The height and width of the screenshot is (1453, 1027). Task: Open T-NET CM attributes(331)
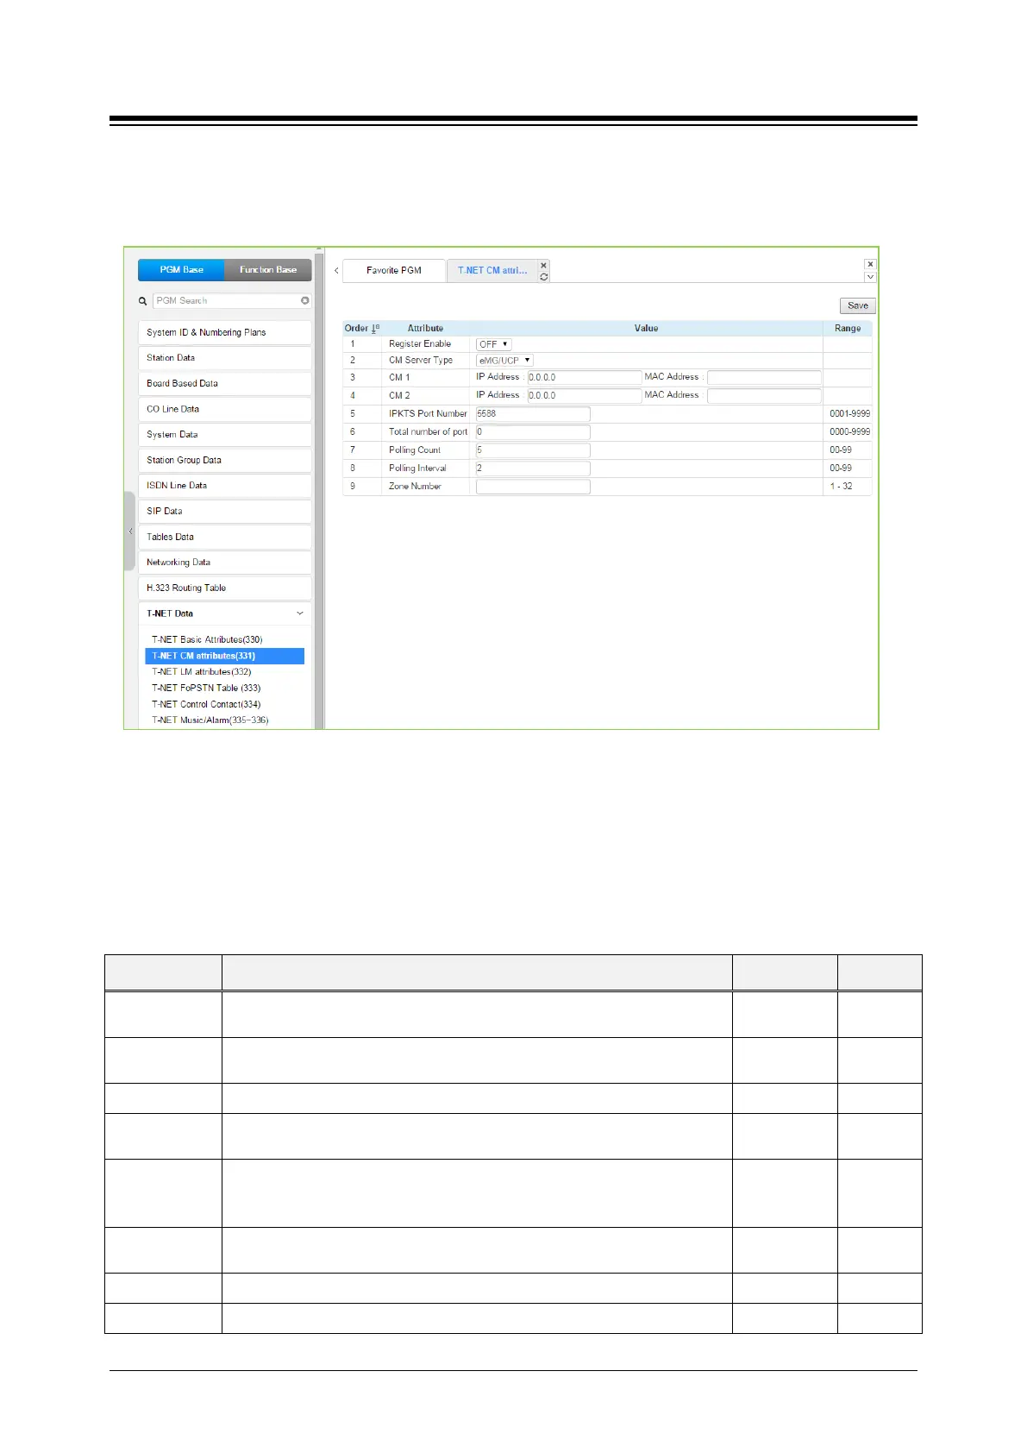pyautogui.click(x=224, y=656)
